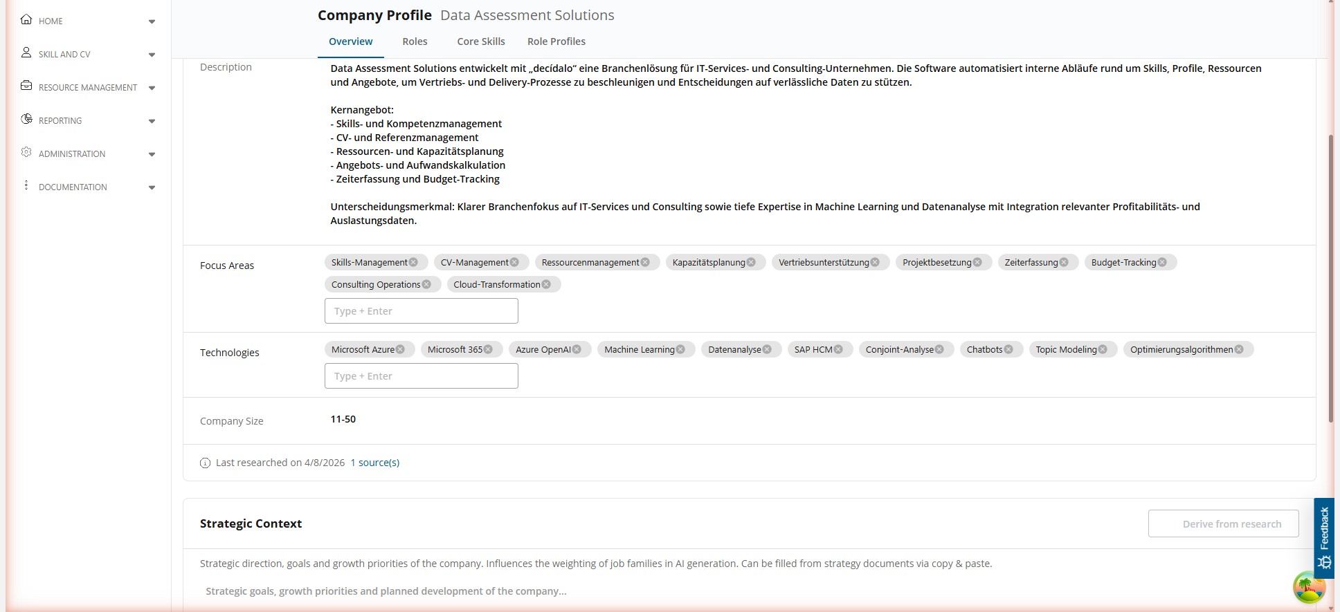Click the Reporting pie chart icon
1340x612 pixels.
coord(26,119)
